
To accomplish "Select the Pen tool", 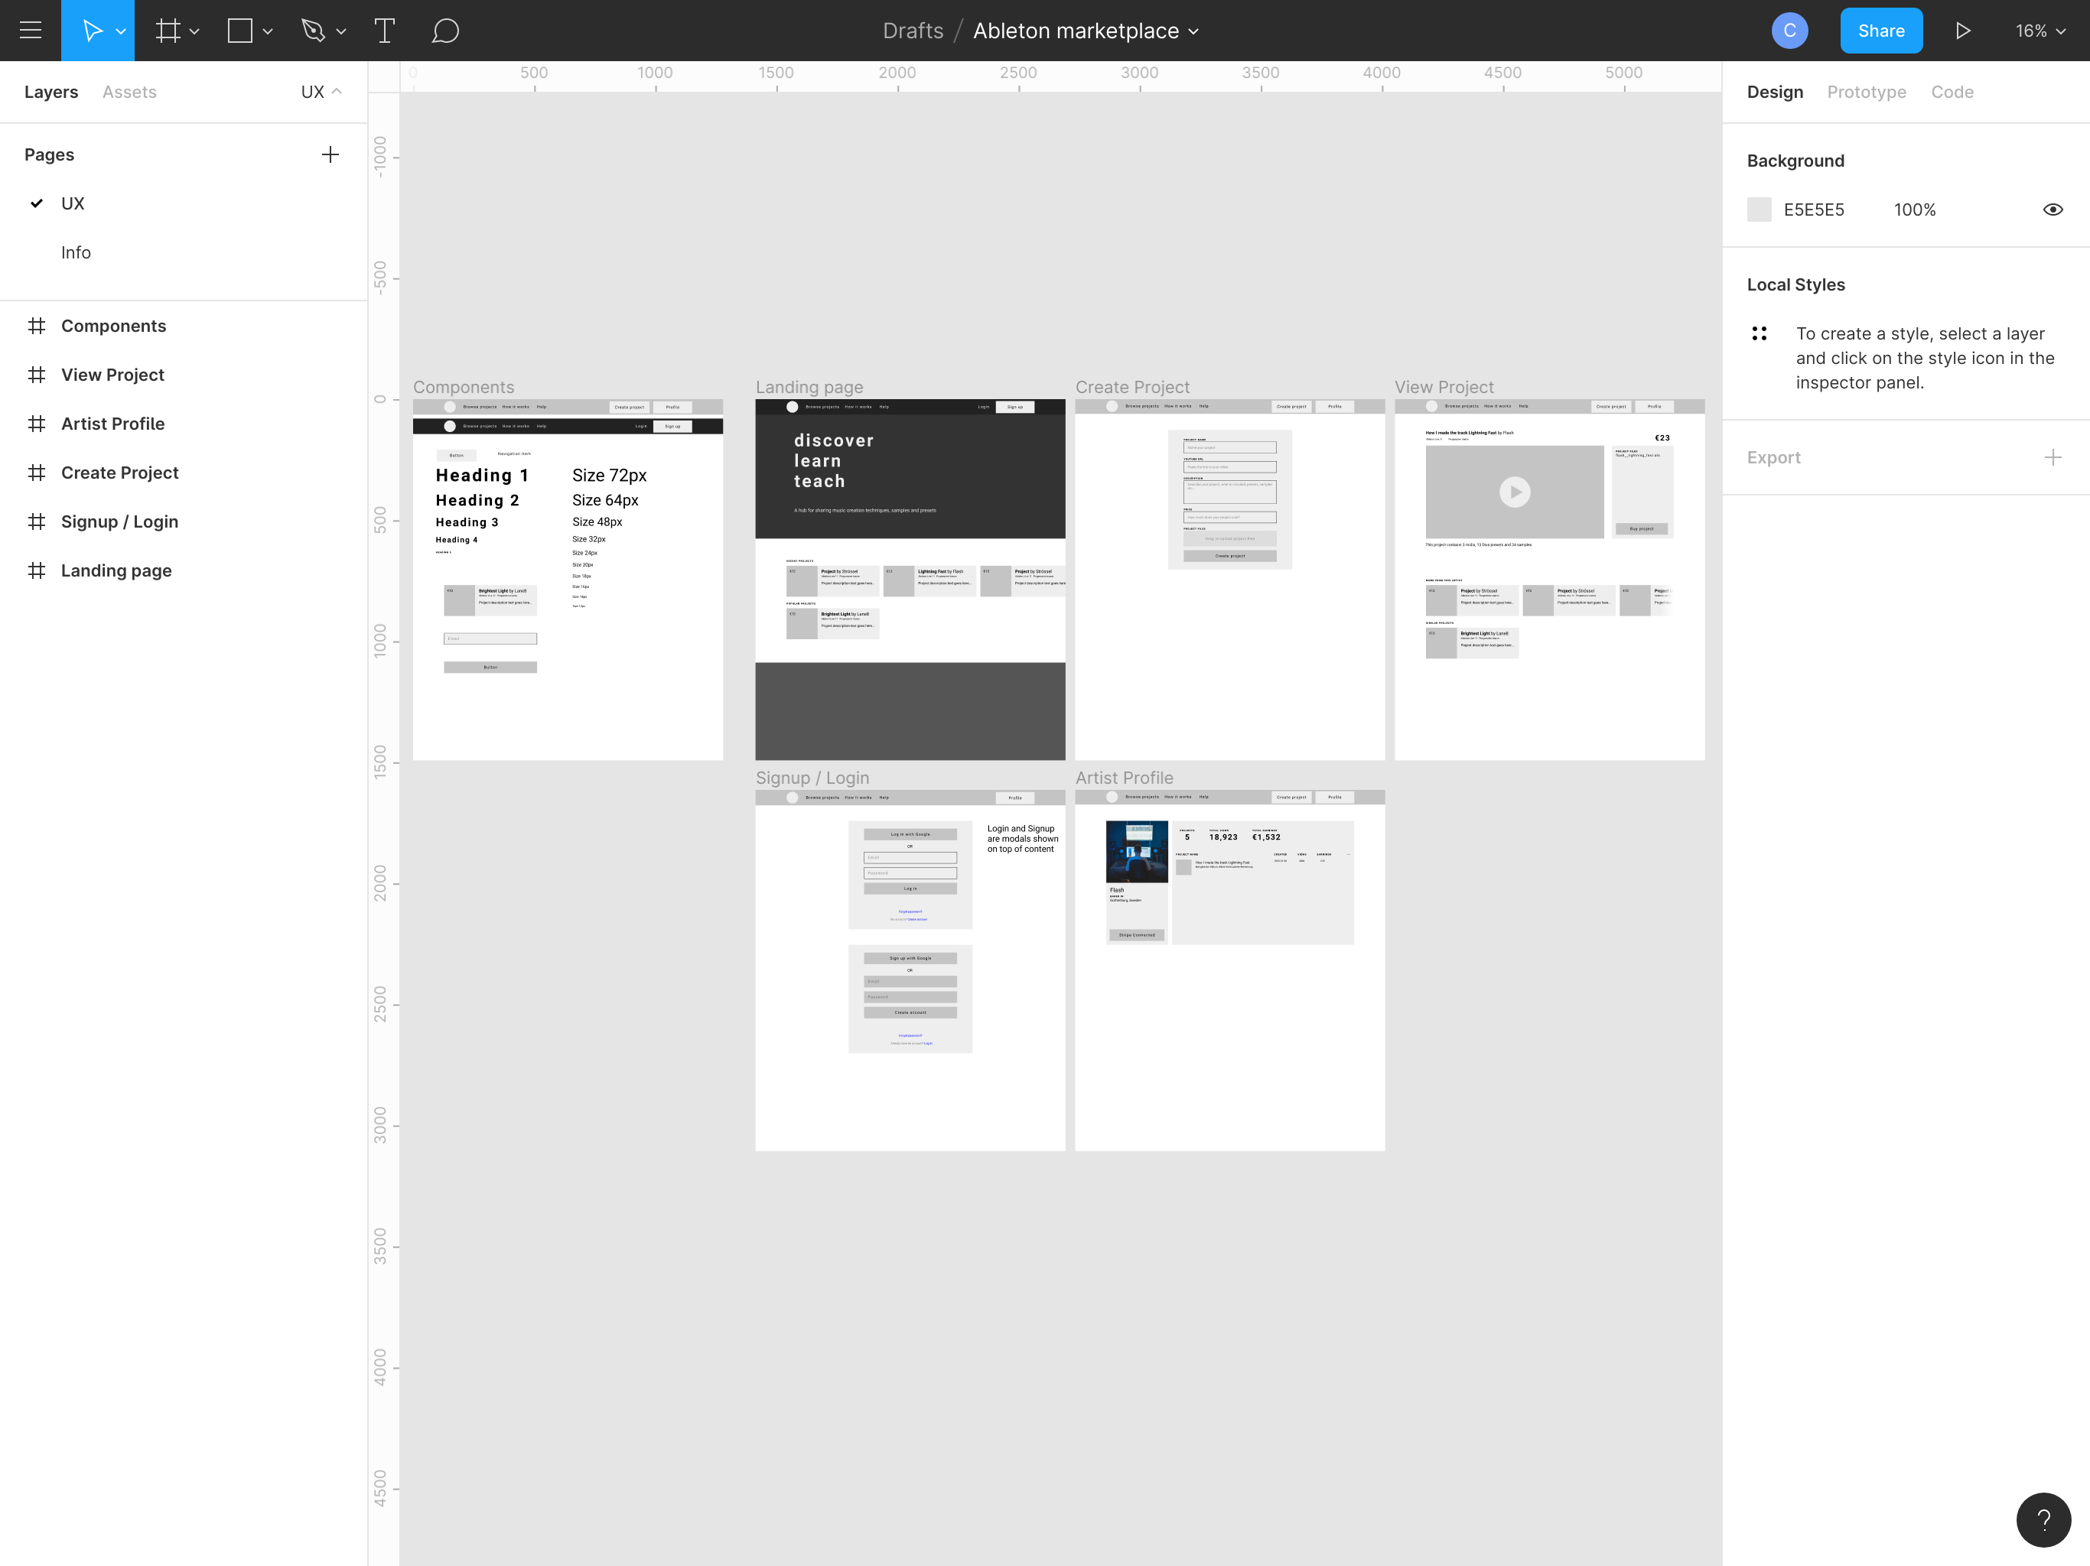I will 313,31.
